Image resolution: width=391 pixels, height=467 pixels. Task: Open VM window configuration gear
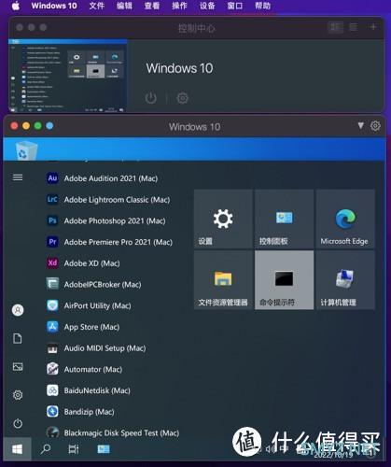375,126
